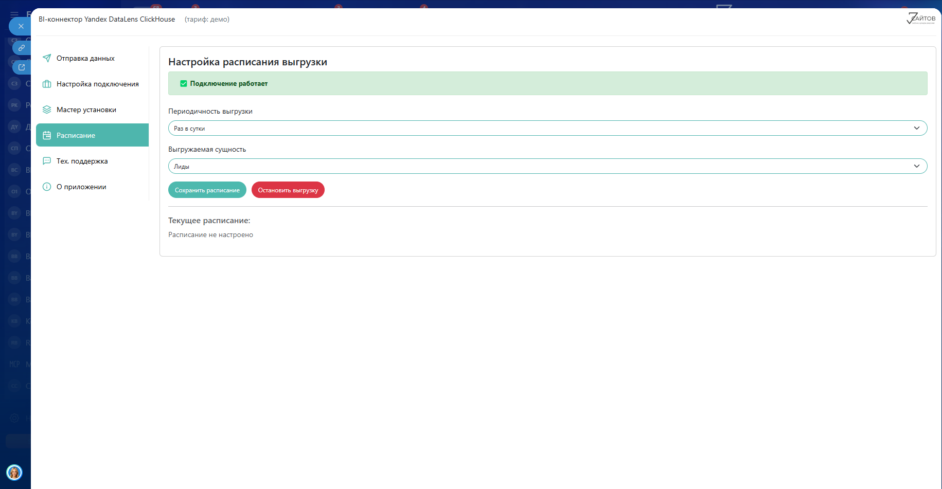Open the Тех. поддержка section
The width and height of the screenshot is (942, 489).
pos(93,161)
